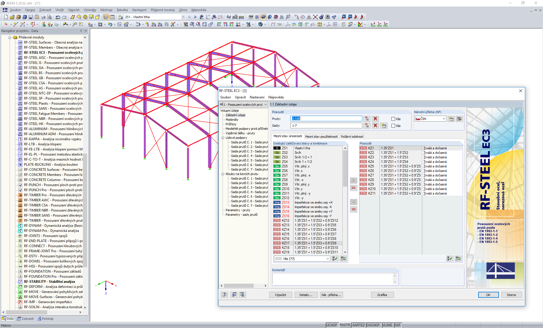Click the Undo arrow icon
The height and width of the screenshot is (328, 543).
pos(58,17)
